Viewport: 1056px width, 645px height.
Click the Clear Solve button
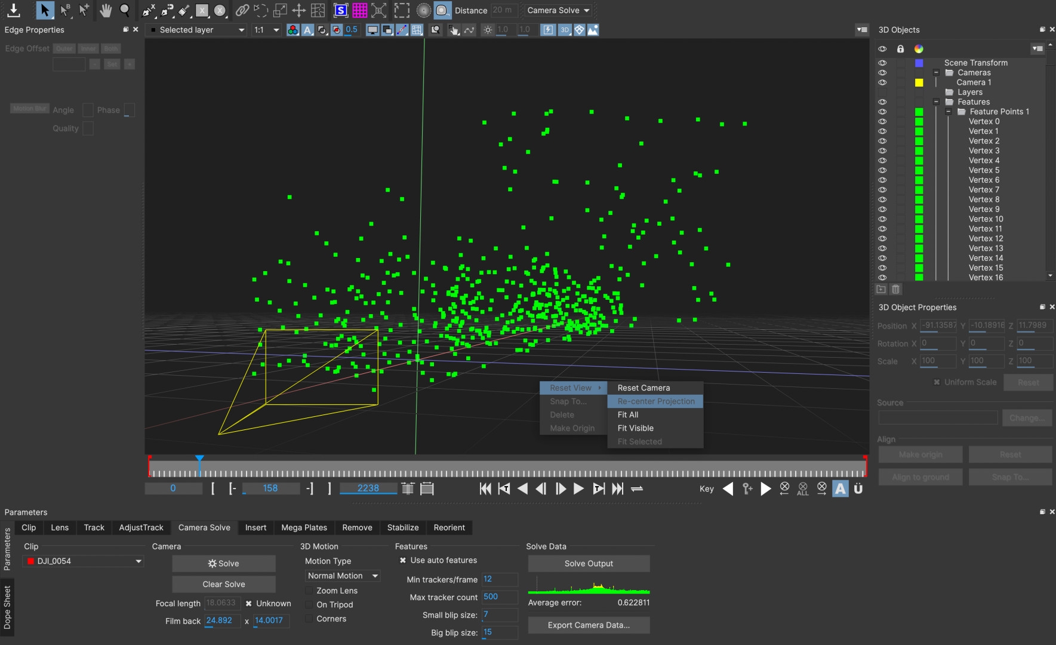click(x=224, y=584)
